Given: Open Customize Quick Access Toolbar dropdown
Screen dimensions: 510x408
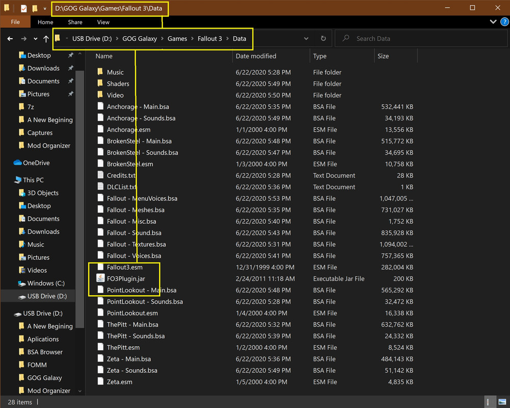Looking at the screenshot, I should pyautogui.click(x=44, y=9).
